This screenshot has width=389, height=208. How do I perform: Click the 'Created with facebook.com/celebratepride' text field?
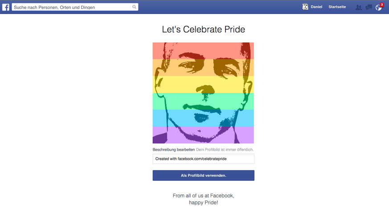pos(203,159)
